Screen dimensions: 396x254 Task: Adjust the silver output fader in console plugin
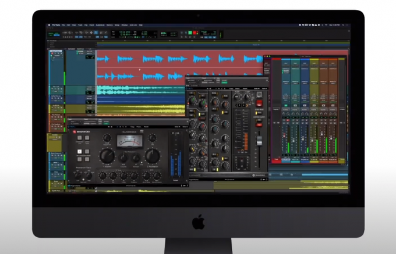[x=259, y=141]
